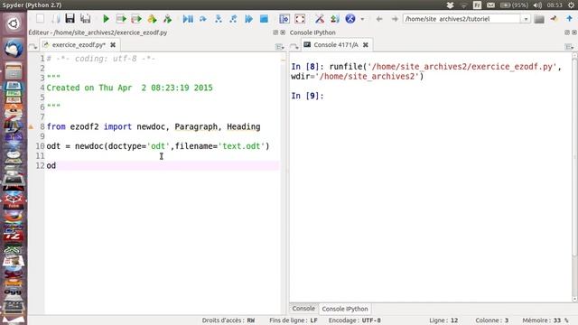This screenshot has width=578, height=325.
Task: Click the 'od' text on line 12
Action: [51, 166]
